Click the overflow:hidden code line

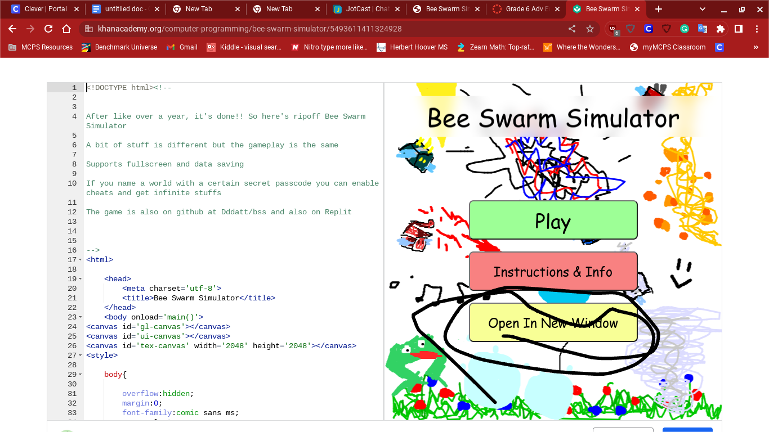pos(158,394)
